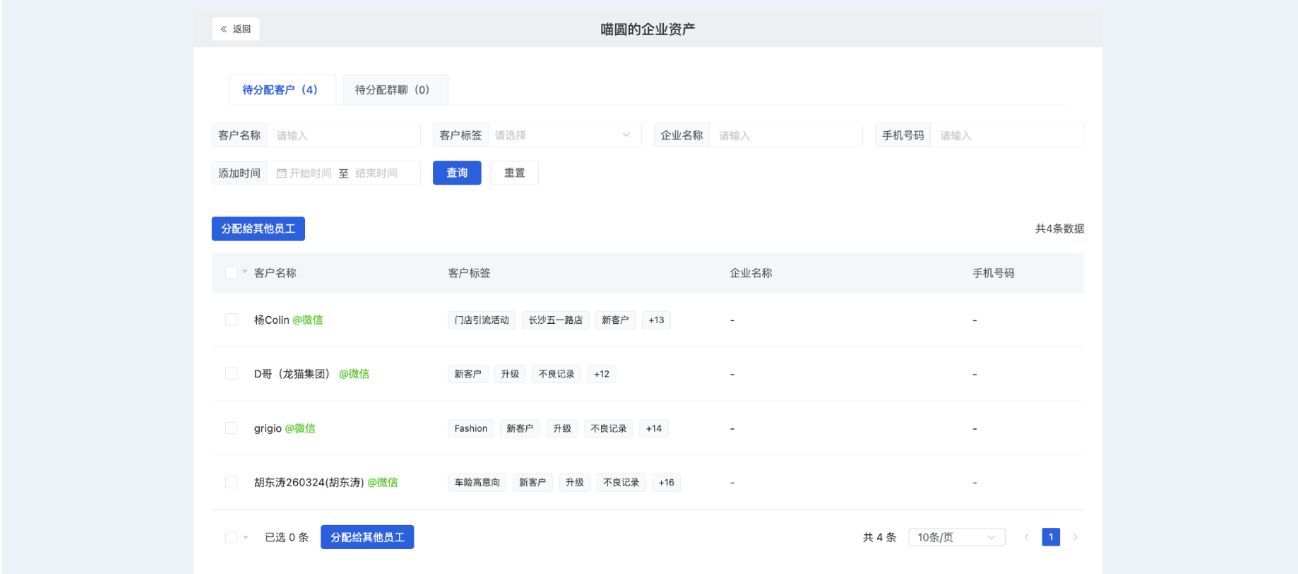Click the customer name 杨Colin @微信
This screenshot has width=1298, height=574.
click(x=288, y=320)
